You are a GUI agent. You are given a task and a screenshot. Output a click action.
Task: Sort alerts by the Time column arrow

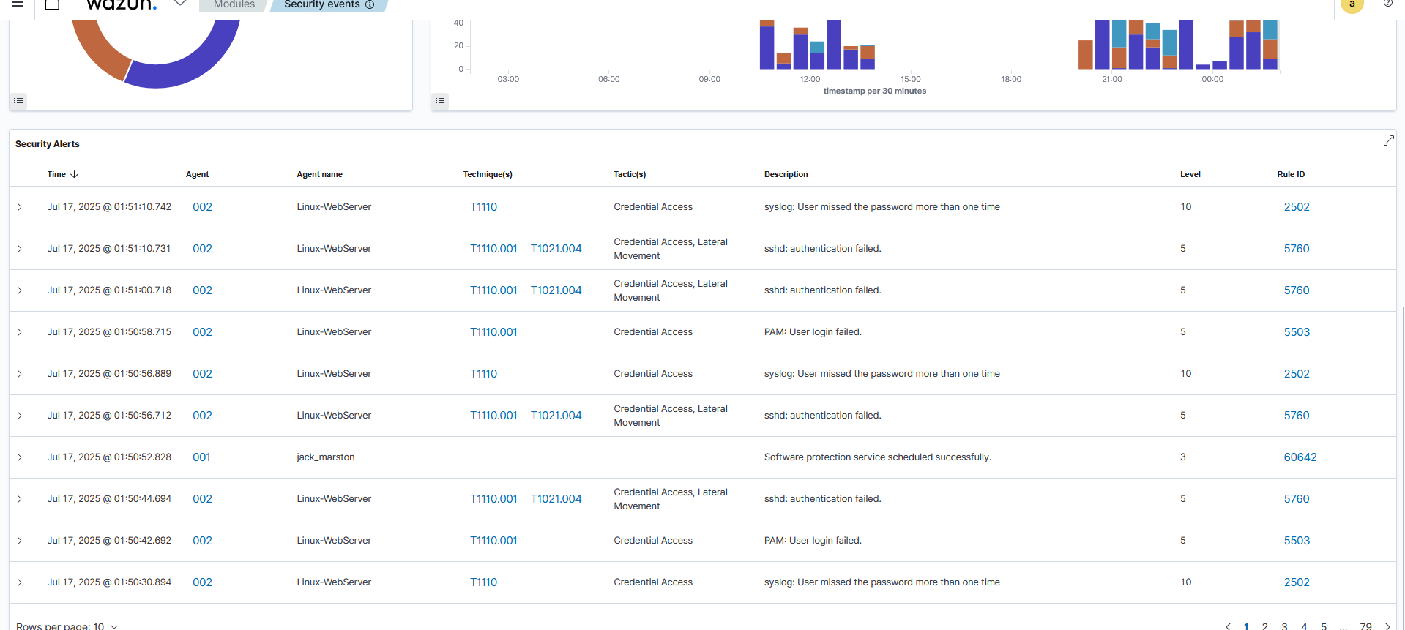coord(75,174)
